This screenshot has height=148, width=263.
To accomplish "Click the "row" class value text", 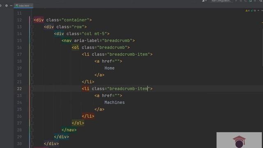I will click(78, 27).
